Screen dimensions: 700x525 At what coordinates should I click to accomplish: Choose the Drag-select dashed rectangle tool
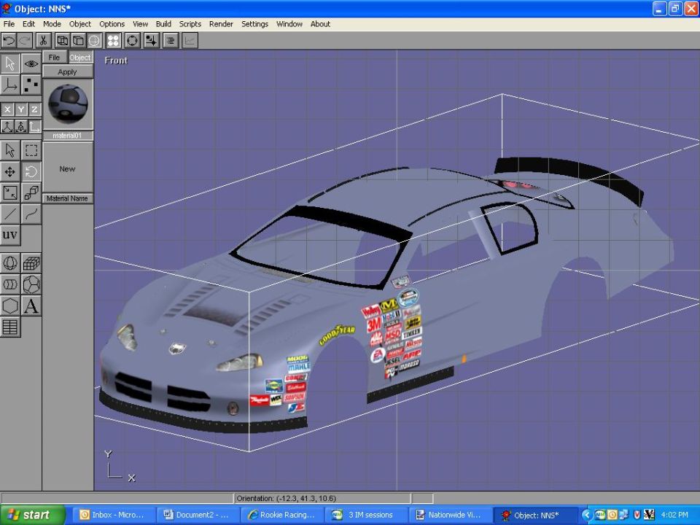coord(31,150)
